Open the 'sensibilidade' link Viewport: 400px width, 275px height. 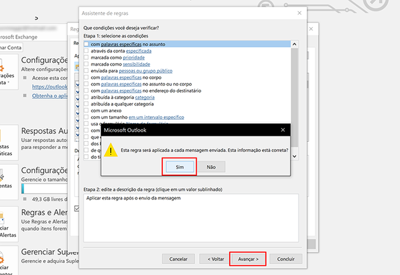click(x=137, y=64)
